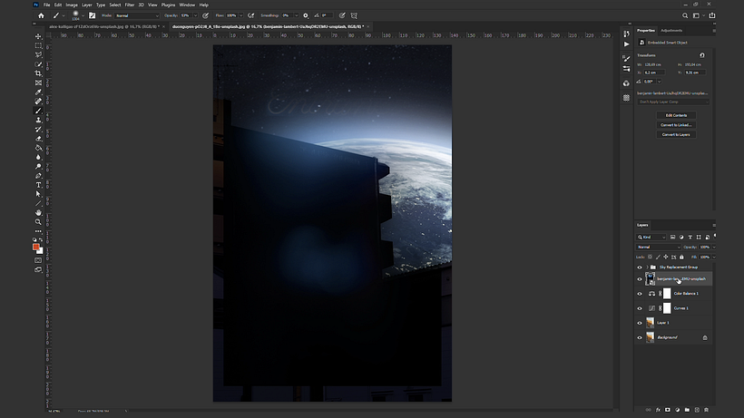Create new adjustment layer icon
The height and width of the screenshot is (418, 744).
point(678,410)
